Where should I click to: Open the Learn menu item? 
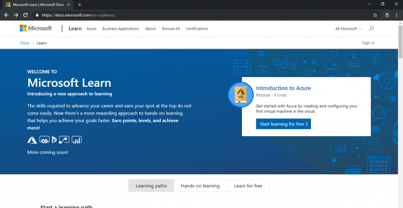75,29
